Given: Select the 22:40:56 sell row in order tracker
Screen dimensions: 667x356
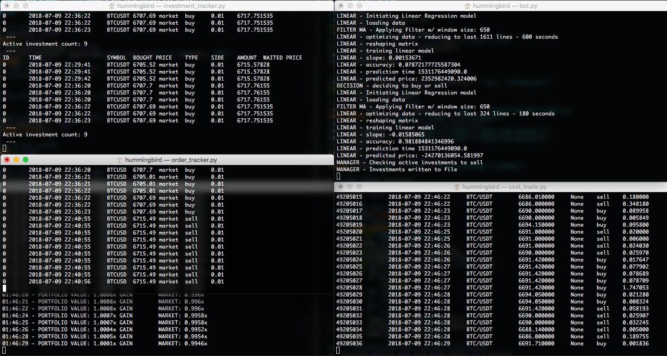Looking at the screenshot, I should (113, 282).
